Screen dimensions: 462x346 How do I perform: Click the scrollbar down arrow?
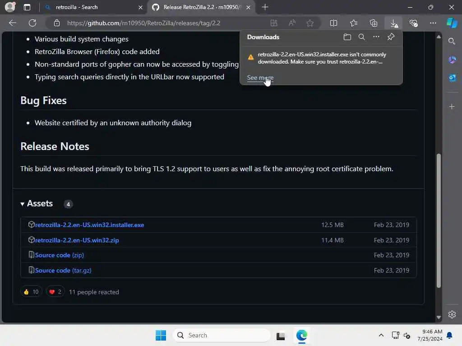pos(439,317)
